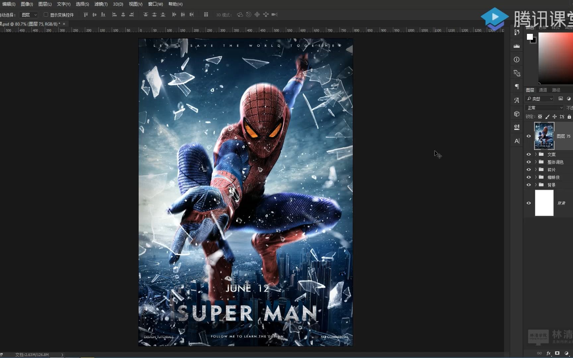Select 3D camera zoom icon

coord(275,15)
